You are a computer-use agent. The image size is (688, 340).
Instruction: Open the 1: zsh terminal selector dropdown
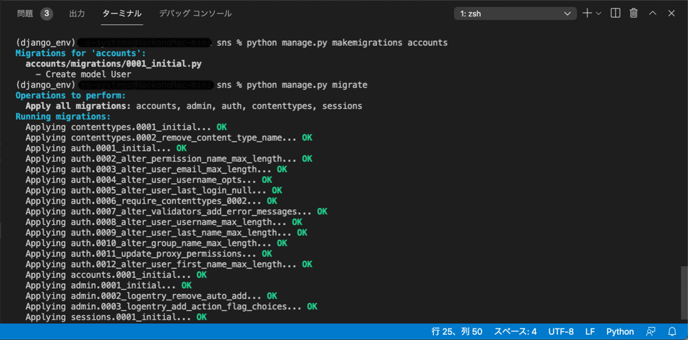515,13
